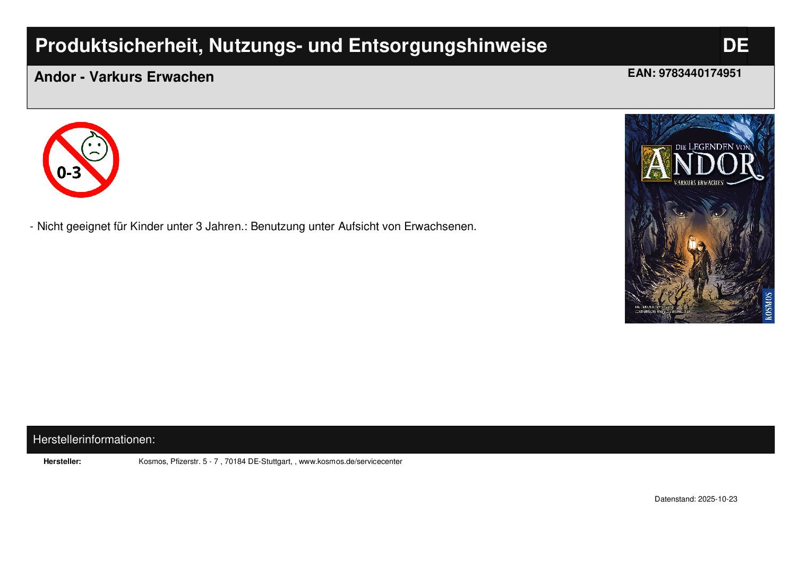Click the product name "Andor - Varkurs Erwachen"
The width and height of the screenshot is (807, 570).
124,77
